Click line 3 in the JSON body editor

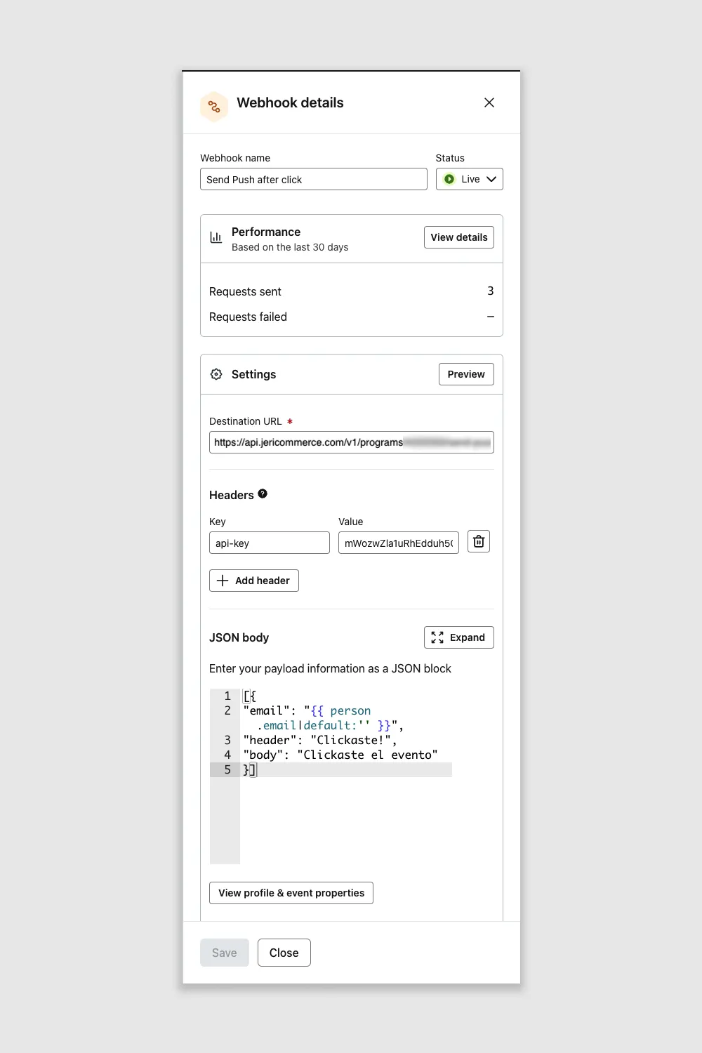[319, 740]
